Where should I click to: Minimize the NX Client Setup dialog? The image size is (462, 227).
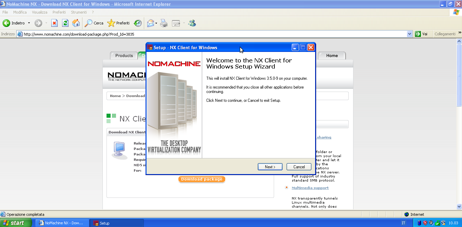click(x=295, y=48)
